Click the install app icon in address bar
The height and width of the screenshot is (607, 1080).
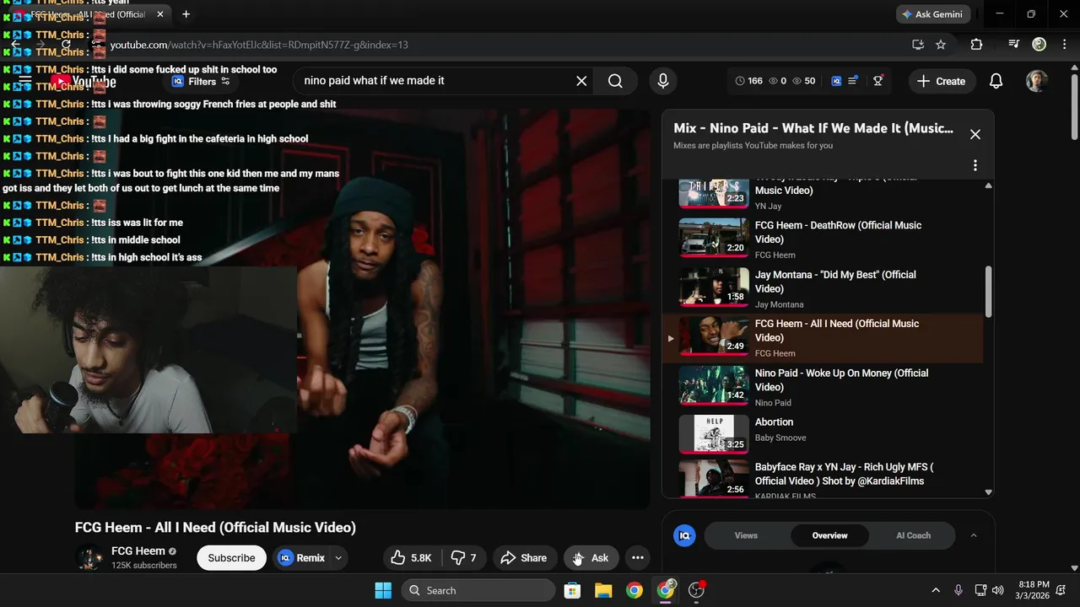coord(918,45)
